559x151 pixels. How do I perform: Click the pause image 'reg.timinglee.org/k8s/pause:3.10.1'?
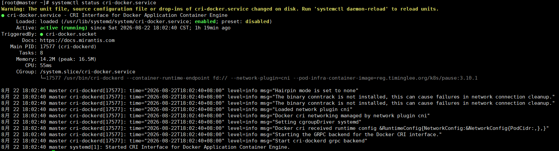pos(427,78)
